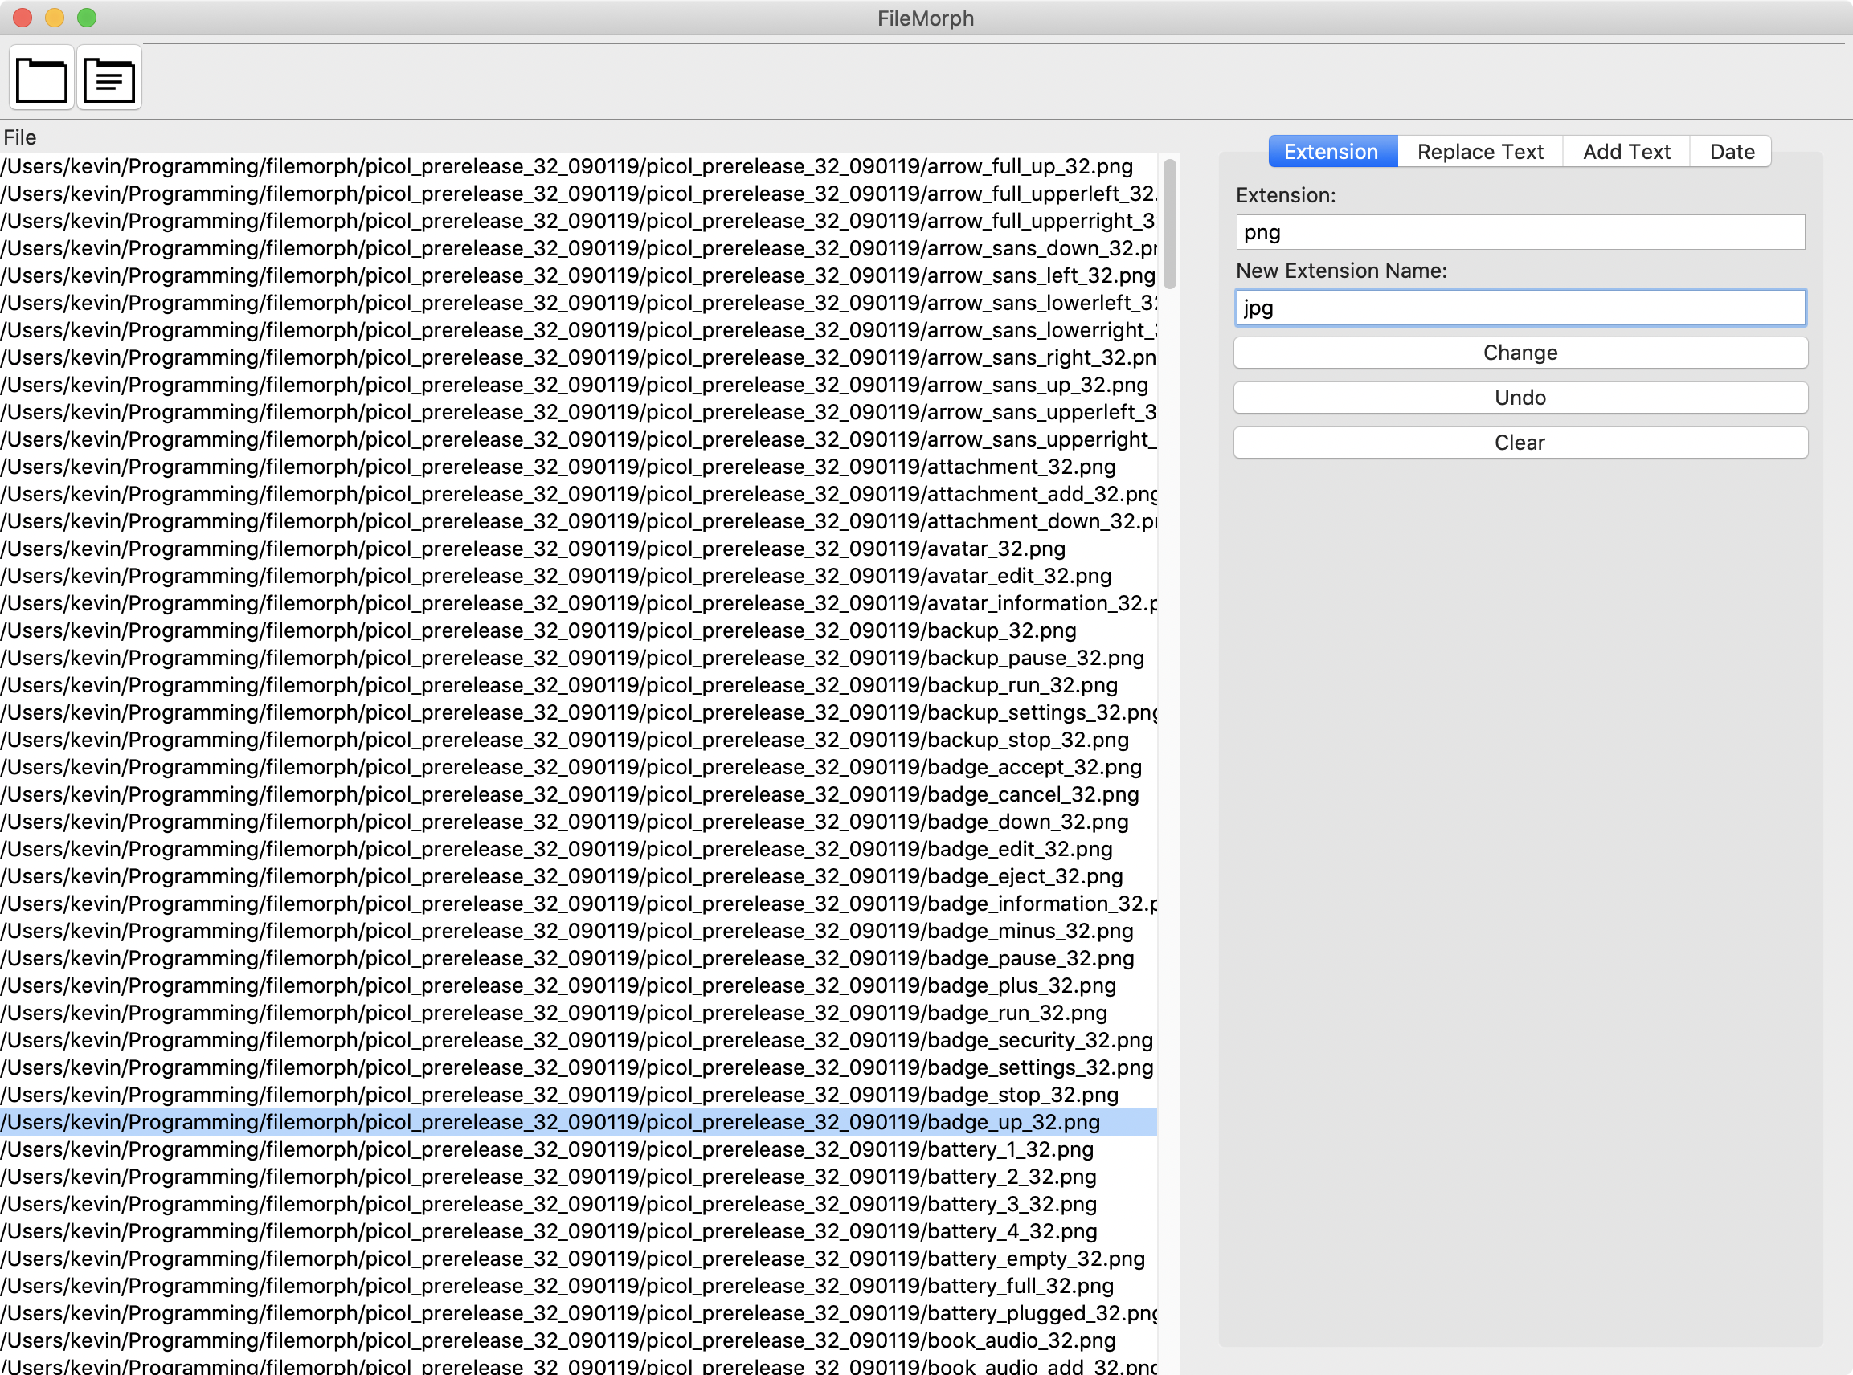Select the avatar_edit_32.png row
Image resolution: width=1853 pixels, height=1375 pixels.
pyautogui.click(x=578, y=576)
